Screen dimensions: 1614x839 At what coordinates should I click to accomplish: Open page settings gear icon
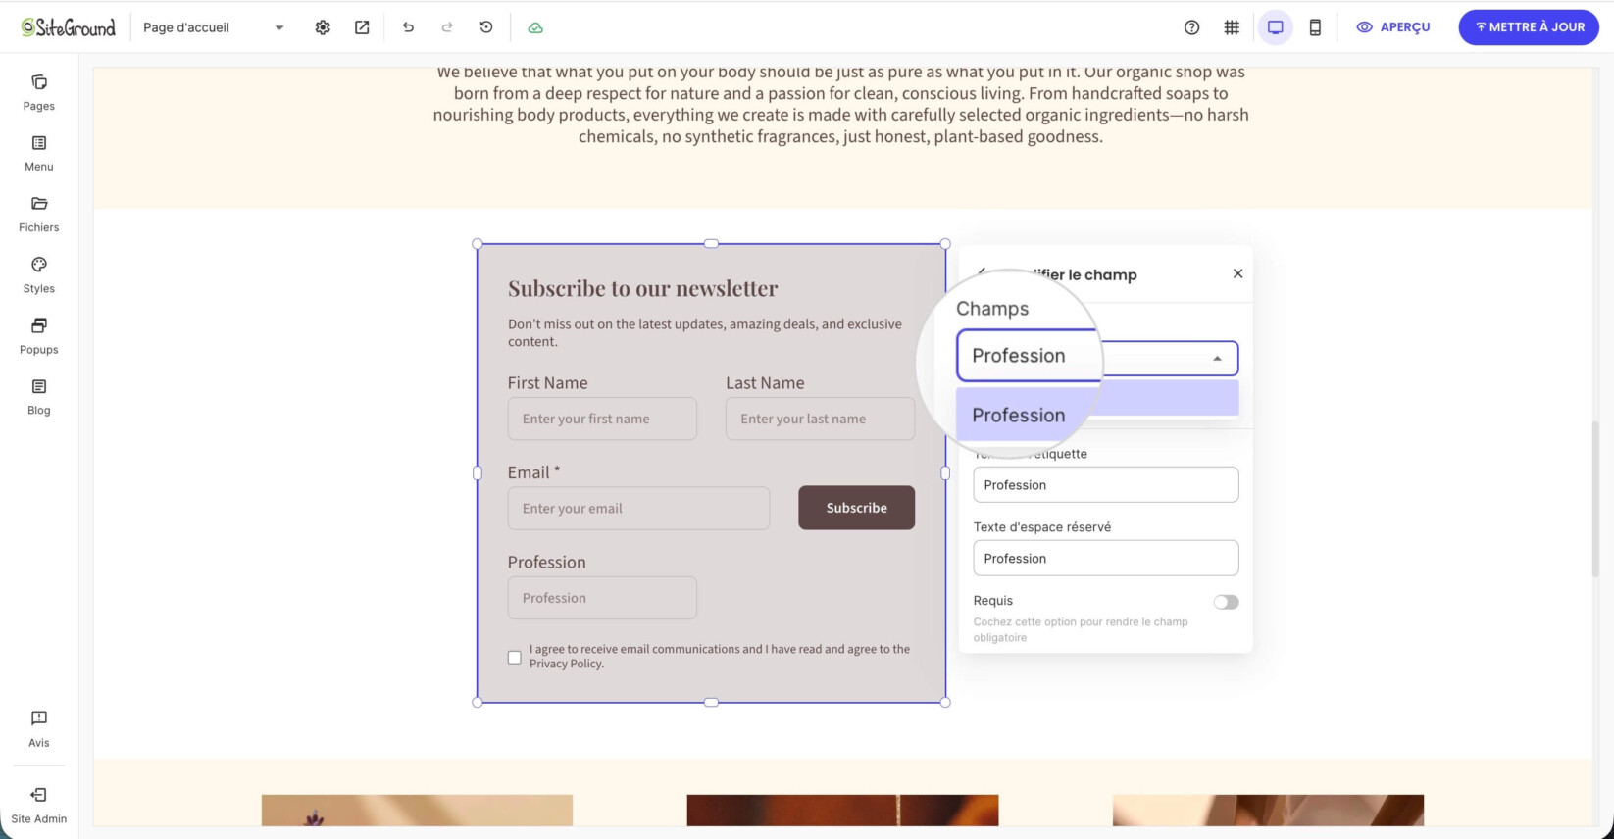tap(323, 27)
